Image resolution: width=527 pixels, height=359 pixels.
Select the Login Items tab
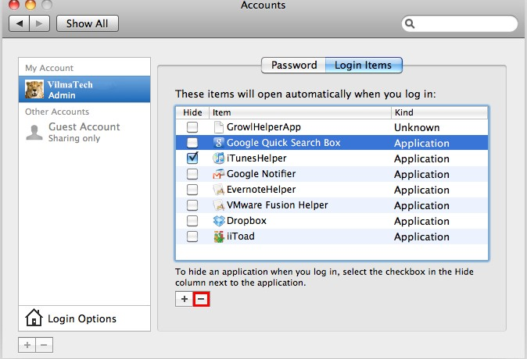click(x=364, y=65)
